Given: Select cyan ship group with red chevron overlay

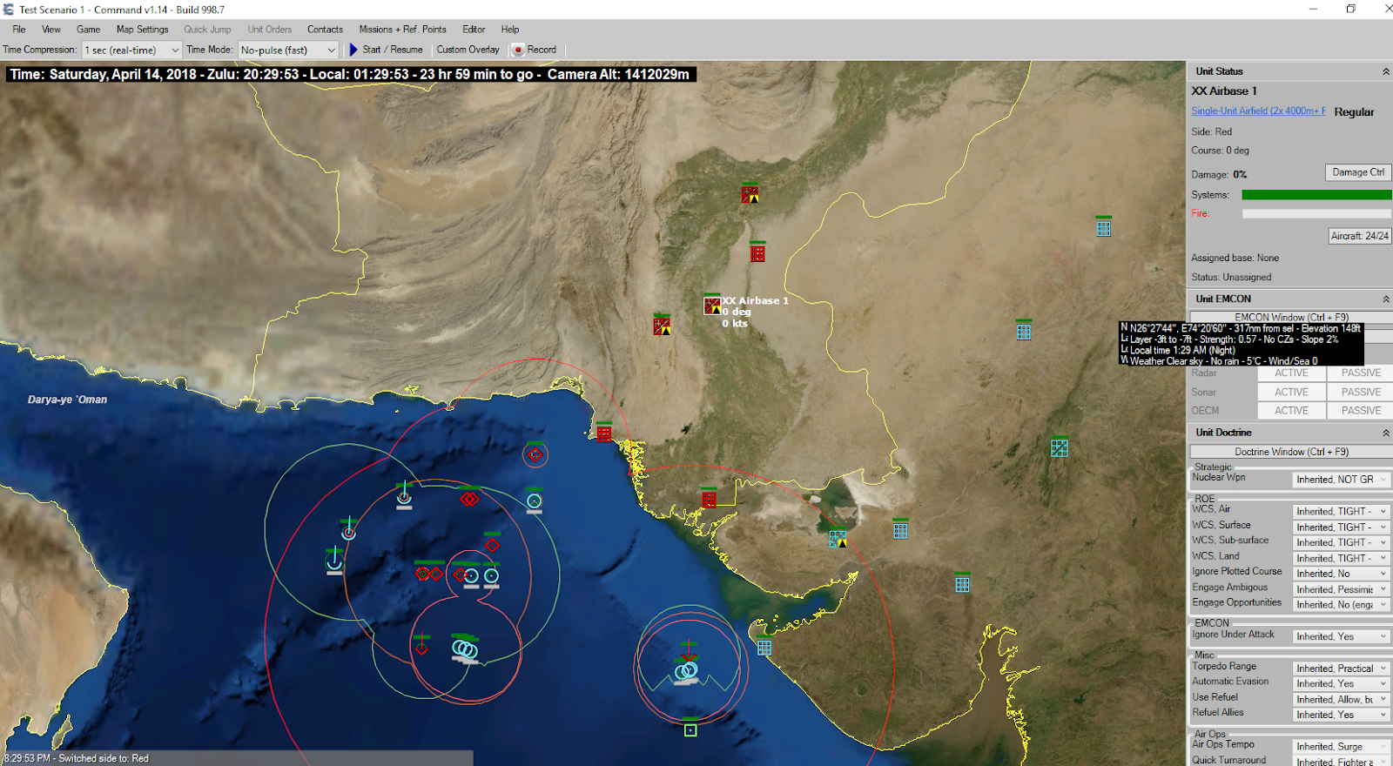Looking at the screenshot, I should [687, 670].
